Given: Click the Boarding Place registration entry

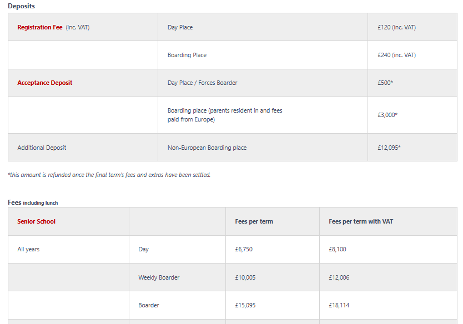Looking at the screenshot, I should [187, 55].
